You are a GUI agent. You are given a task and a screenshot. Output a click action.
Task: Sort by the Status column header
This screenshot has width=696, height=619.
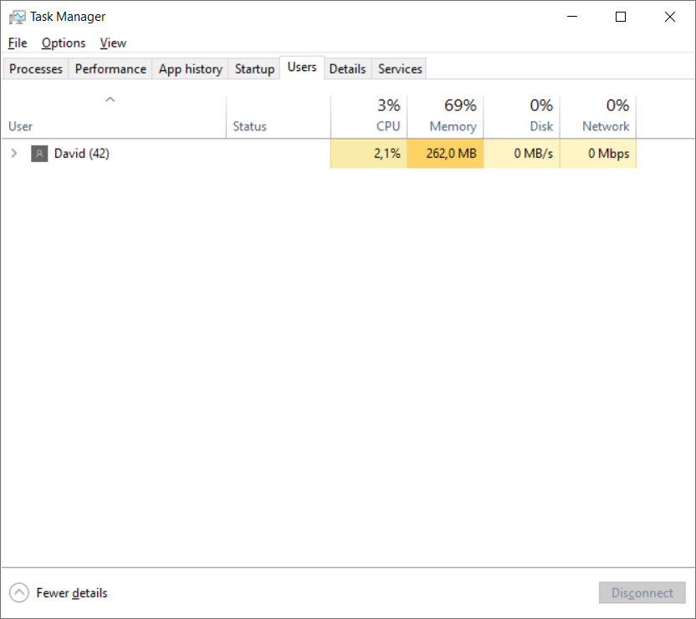coord(279,117)
